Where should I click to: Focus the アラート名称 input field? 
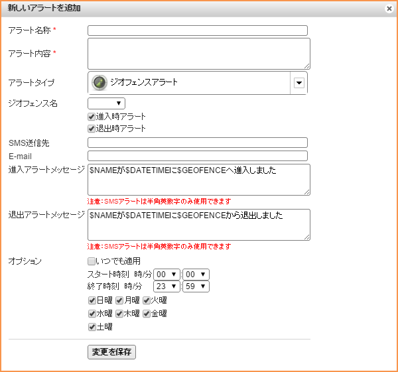[x=198, y=31]
